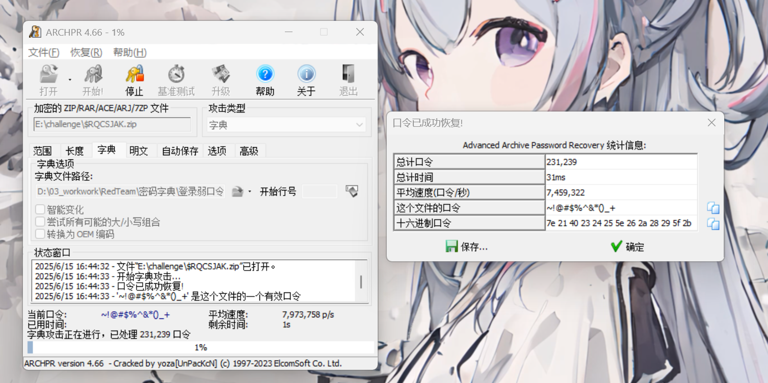Click the 打开 (Open) toolbar icon
The image size is (768, 383).
click(x=49, y=74)
